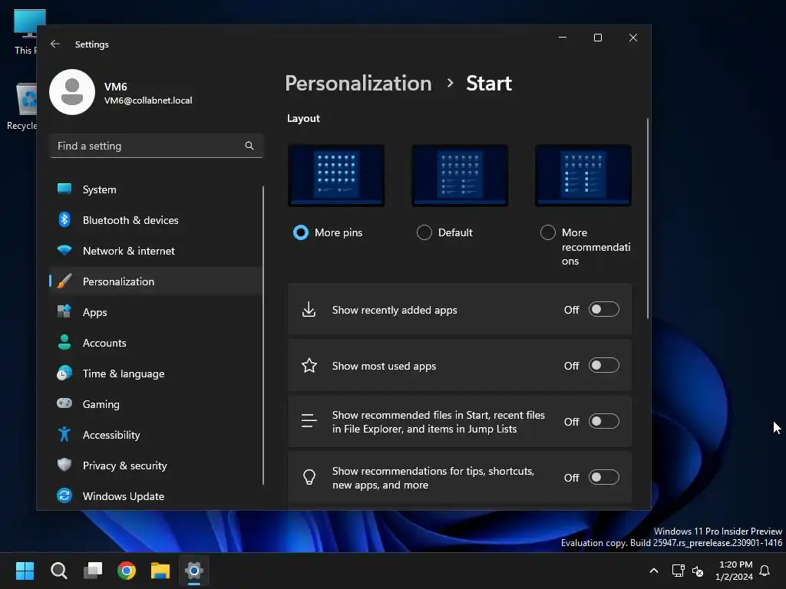Image resolution: width=786 pixels, height=589 pixels.
Task: Click the back arrow in Settings title bar
Action: coord(55,44)
